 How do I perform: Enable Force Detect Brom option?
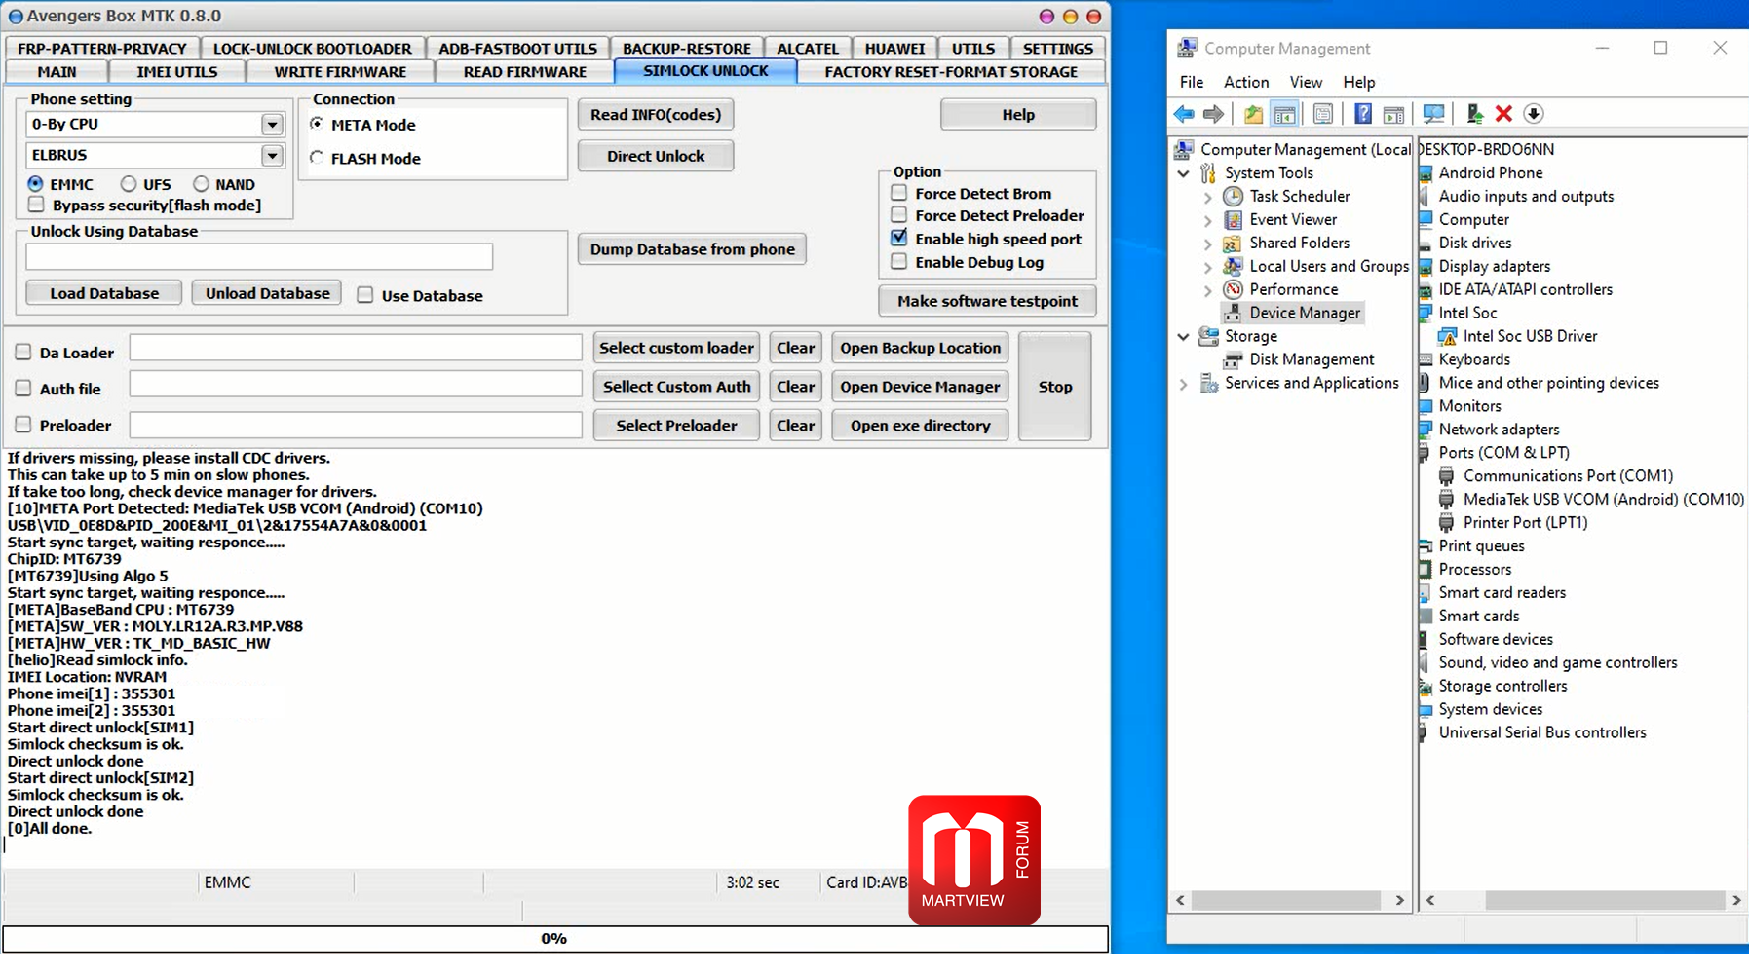tap(899, 193)
